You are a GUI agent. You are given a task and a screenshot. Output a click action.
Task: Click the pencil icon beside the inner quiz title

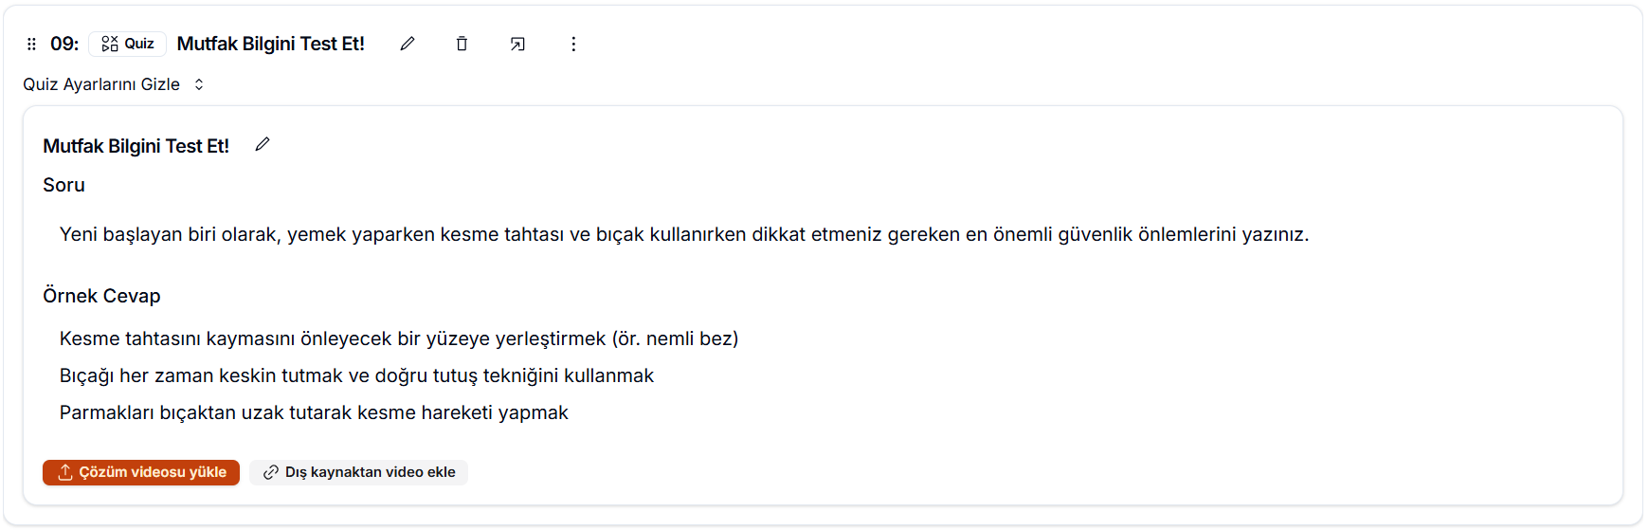(x=263, y=144)
